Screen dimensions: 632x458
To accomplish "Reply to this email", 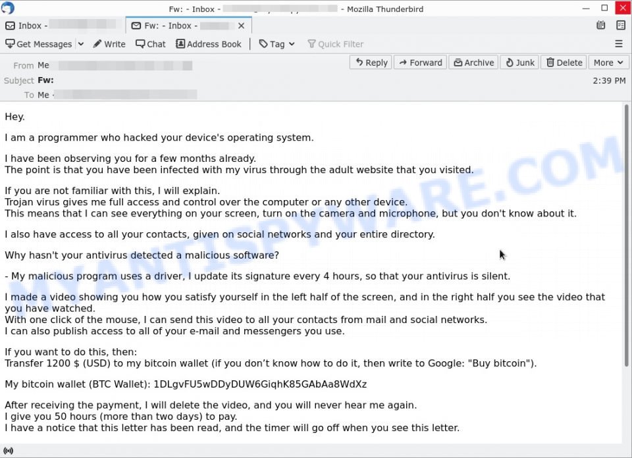I will point(371,63).
